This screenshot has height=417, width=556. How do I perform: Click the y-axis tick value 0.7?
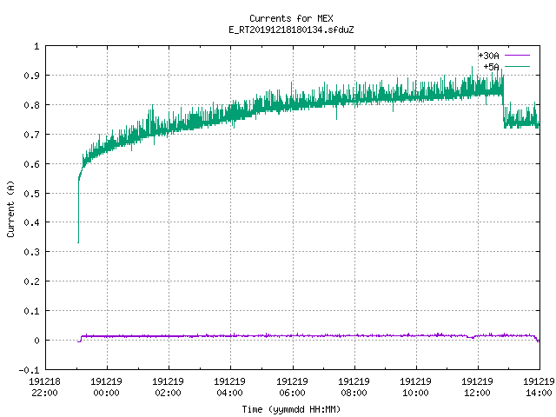pyautogui.click(x=31, y=135)
